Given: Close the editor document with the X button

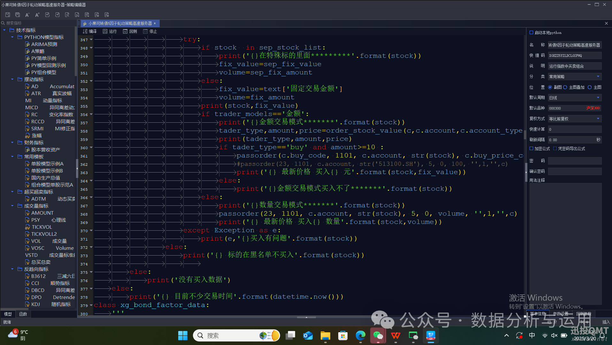Looking at the screenshot, I should click(606, 23).
